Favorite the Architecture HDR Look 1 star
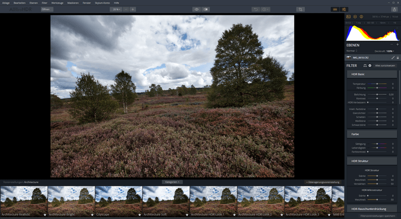 coord(234,214)
